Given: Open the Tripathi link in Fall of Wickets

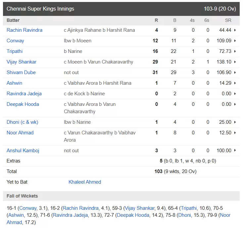Looking at the screenshot, I should tap(189, 208).
